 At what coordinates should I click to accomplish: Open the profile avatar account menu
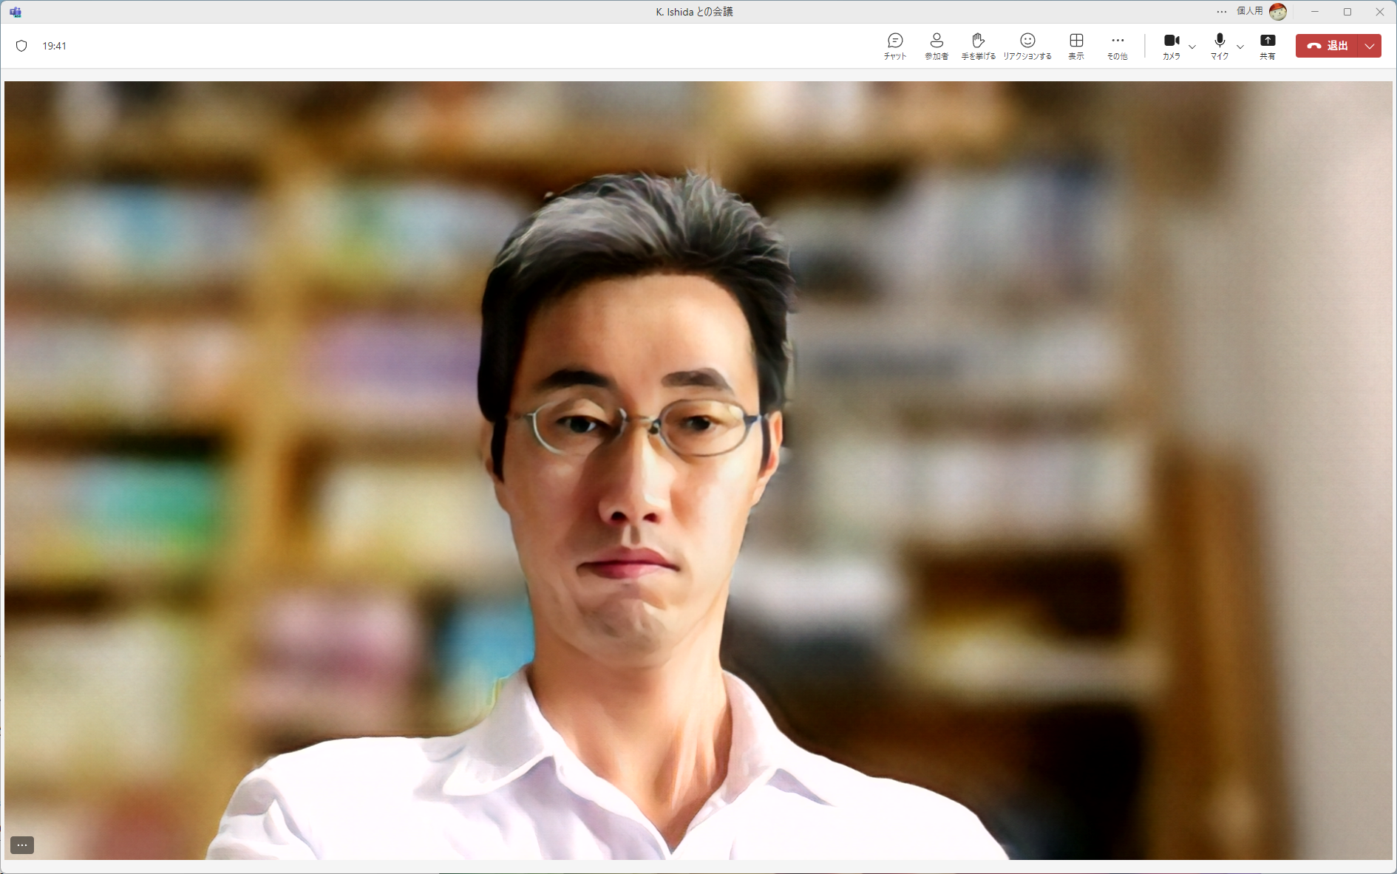pos(1278,12)
